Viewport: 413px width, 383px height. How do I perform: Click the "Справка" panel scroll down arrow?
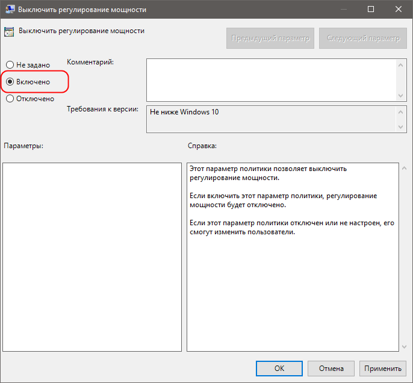(405, 347)
